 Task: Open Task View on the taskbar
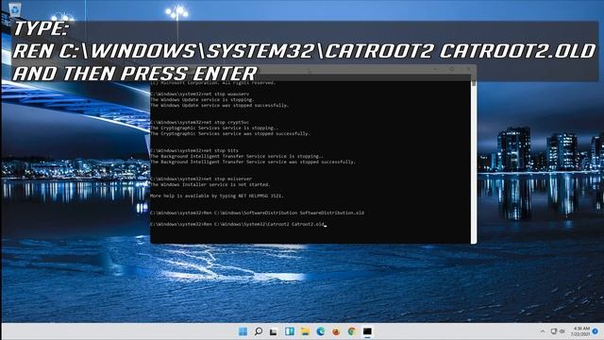pos(274,331)
